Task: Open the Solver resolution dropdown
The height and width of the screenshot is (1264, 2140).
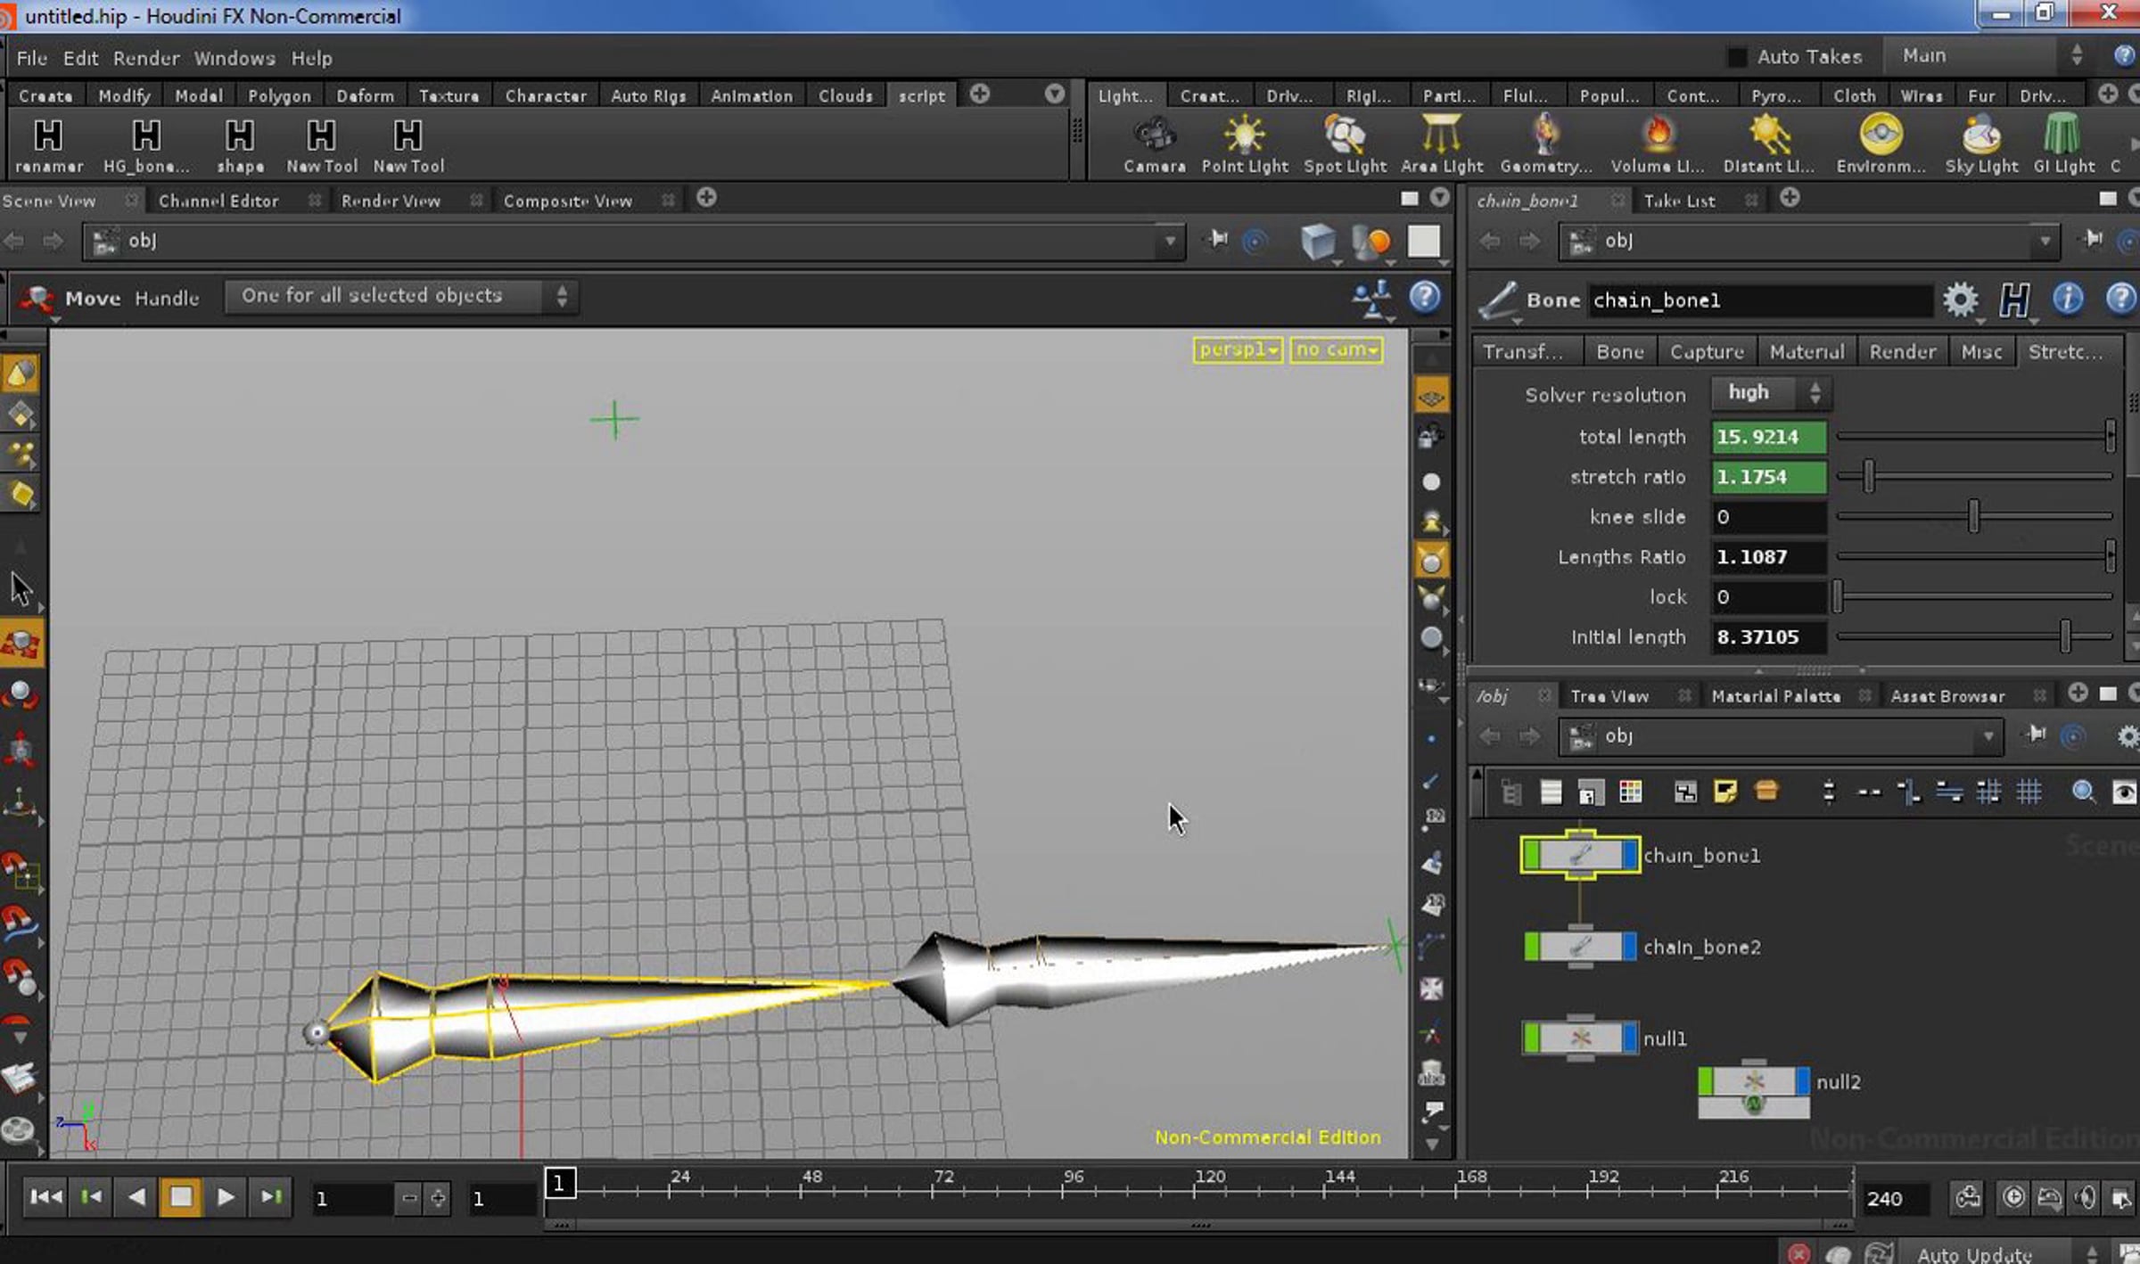Action: click(1771, 393)
